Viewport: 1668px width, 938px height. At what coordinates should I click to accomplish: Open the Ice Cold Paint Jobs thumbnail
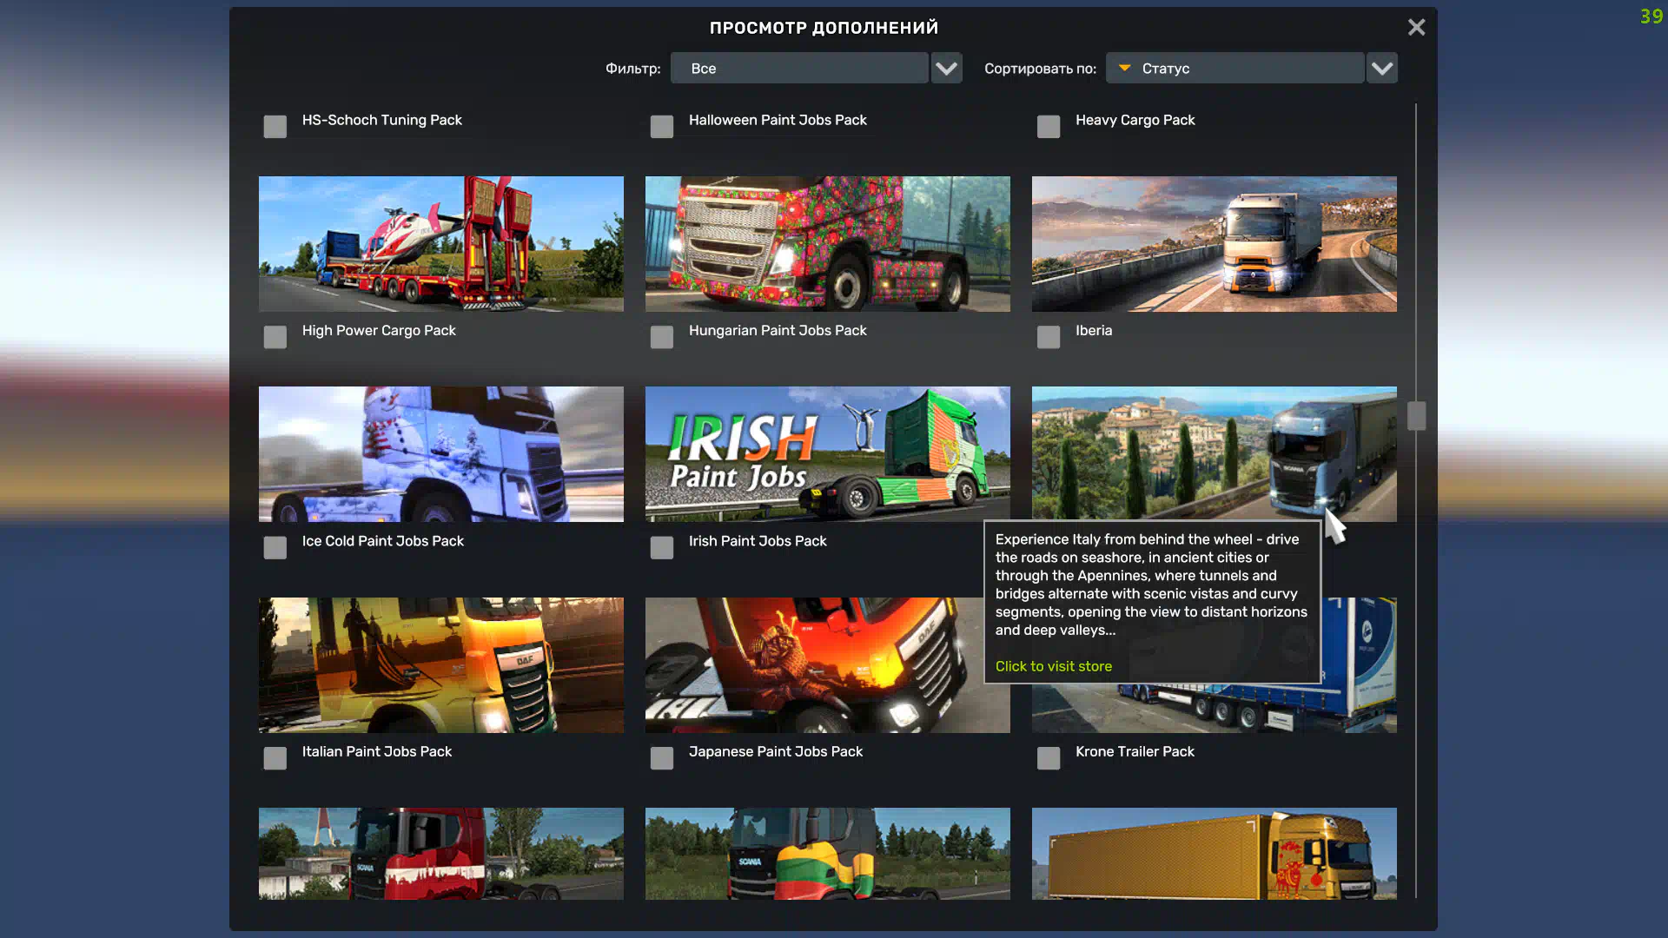click(441, 454)
